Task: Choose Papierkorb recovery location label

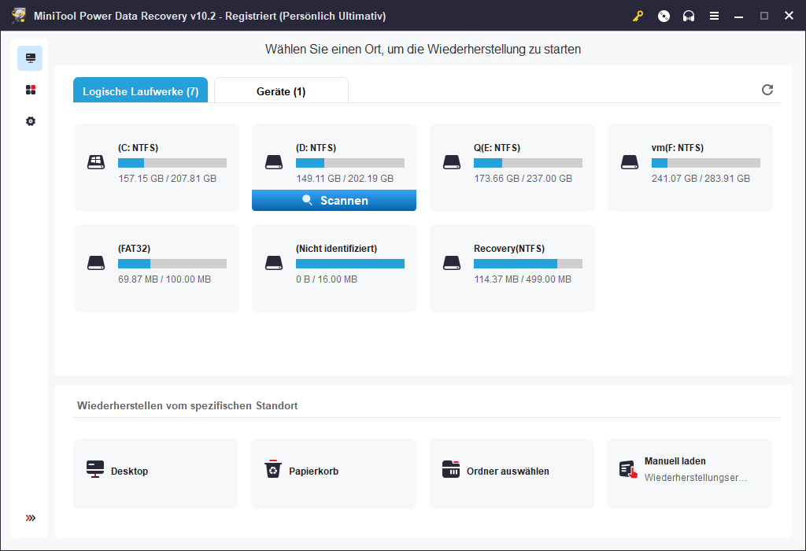Action: click(x=313, y=471)
